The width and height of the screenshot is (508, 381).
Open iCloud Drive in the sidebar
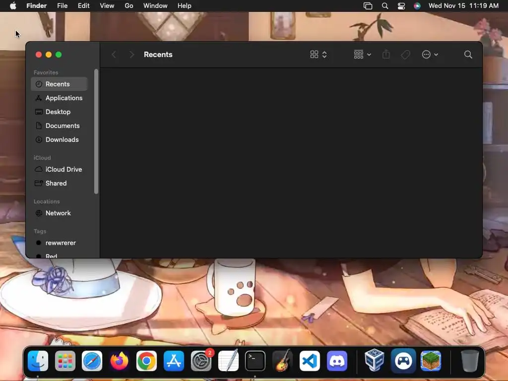[x=60, y=170]
